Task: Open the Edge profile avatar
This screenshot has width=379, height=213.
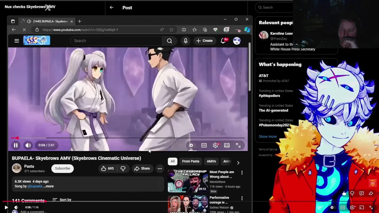Action: coord(226,30)
